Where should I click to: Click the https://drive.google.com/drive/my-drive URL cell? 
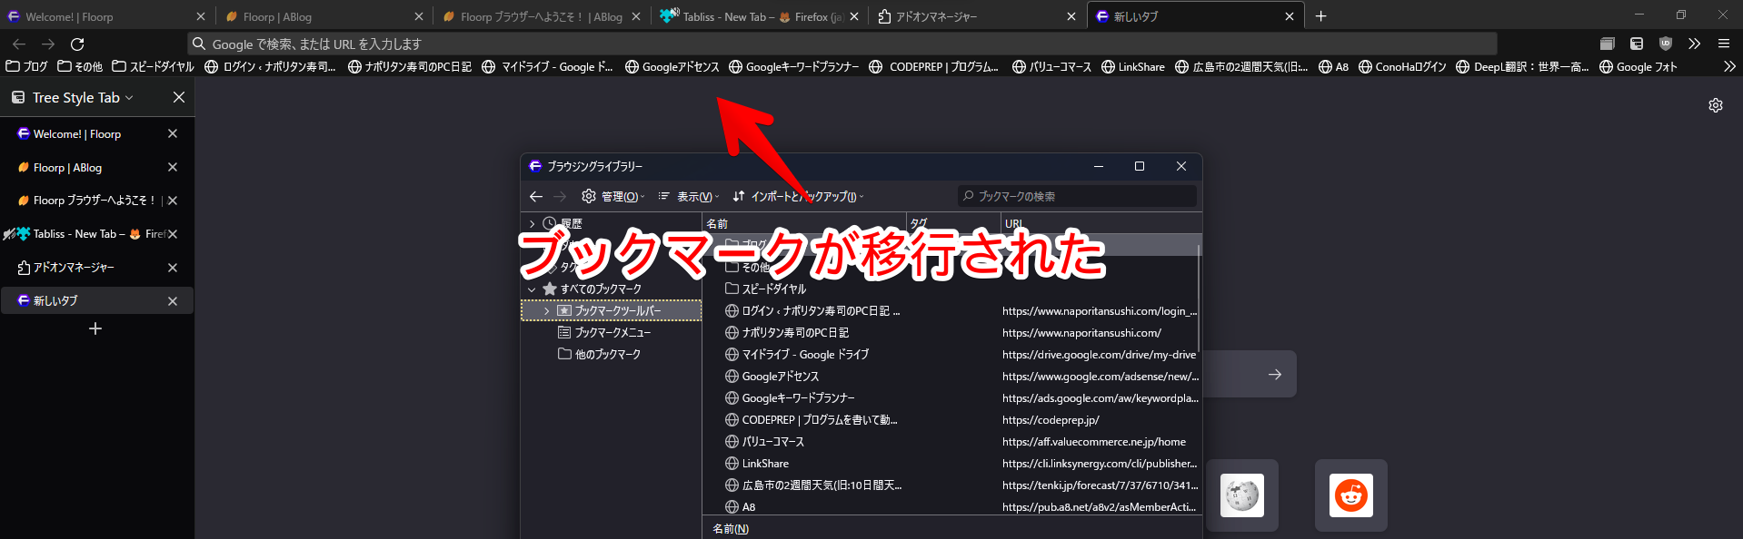[x=1099, y=354]
